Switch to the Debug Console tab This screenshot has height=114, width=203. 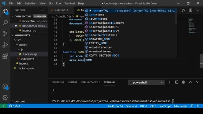[x=90, y=82]
